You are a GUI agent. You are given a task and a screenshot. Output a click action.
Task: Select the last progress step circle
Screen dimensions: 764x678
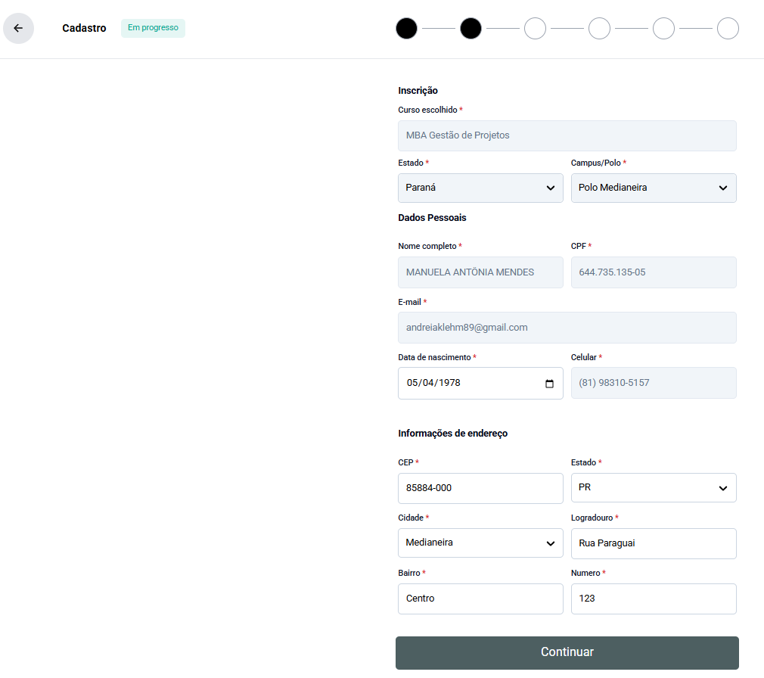tap(728, 28)
